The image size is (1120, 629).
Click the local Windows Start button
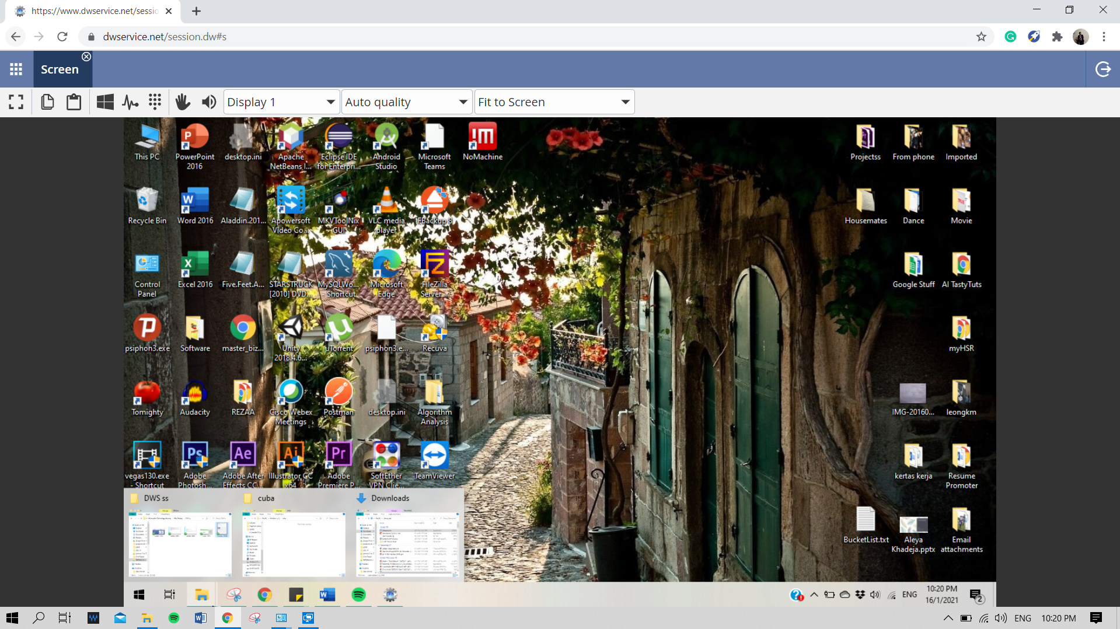pyautogui.click(x=12, y=618)
